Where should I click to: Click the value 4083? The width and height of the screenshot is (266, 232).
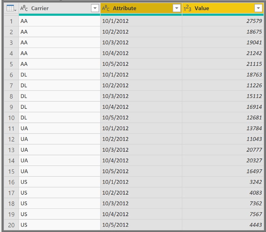223,193
